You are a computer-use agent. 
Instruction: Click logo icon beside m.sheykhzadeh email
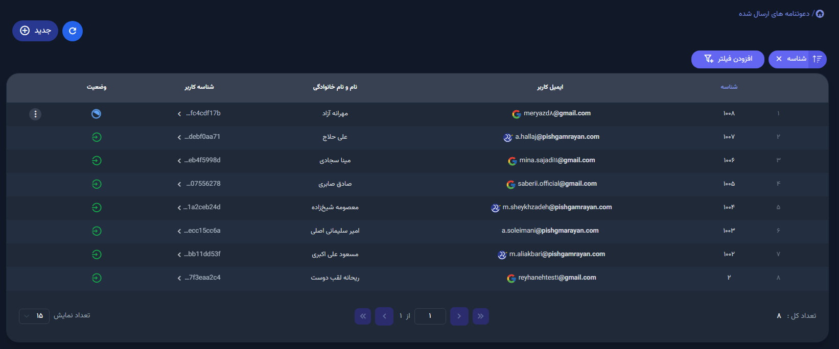click(x=495, y=208)
